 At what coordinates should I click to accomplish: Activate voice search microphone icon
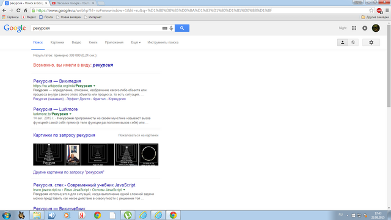171,28
